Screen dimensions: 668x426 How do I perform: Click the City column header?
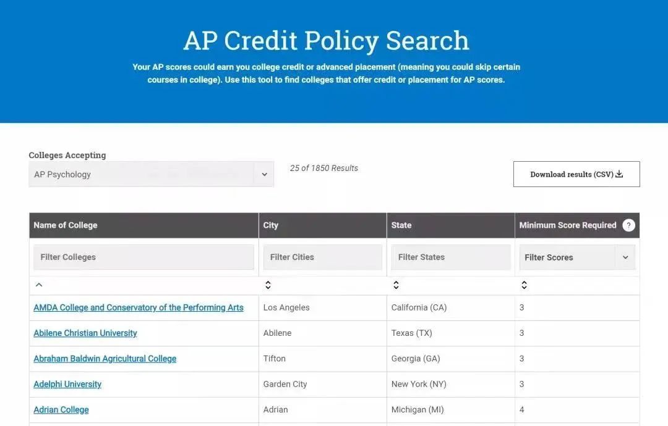(271, 225)
